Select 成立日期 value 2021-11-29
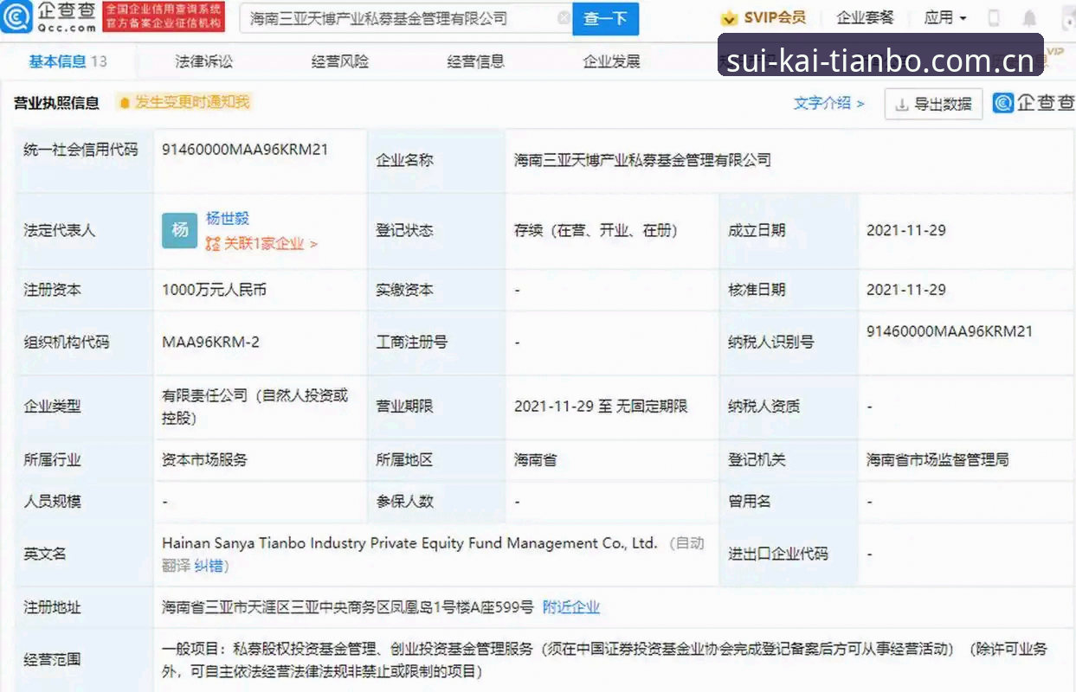This screenshot has height=692, width=1076. click(x=906, y=230)
